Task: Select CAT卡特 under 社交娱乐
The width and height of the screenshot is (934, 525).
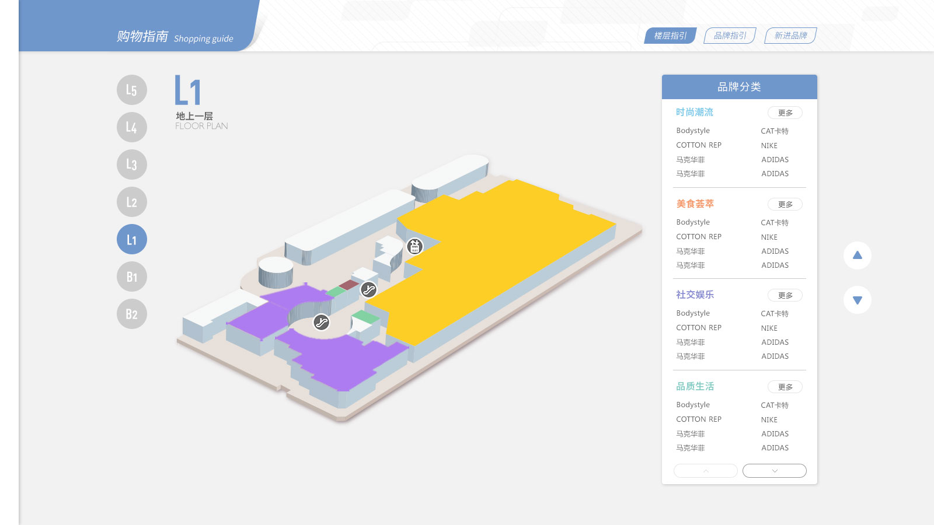Action: click(775, 314)
